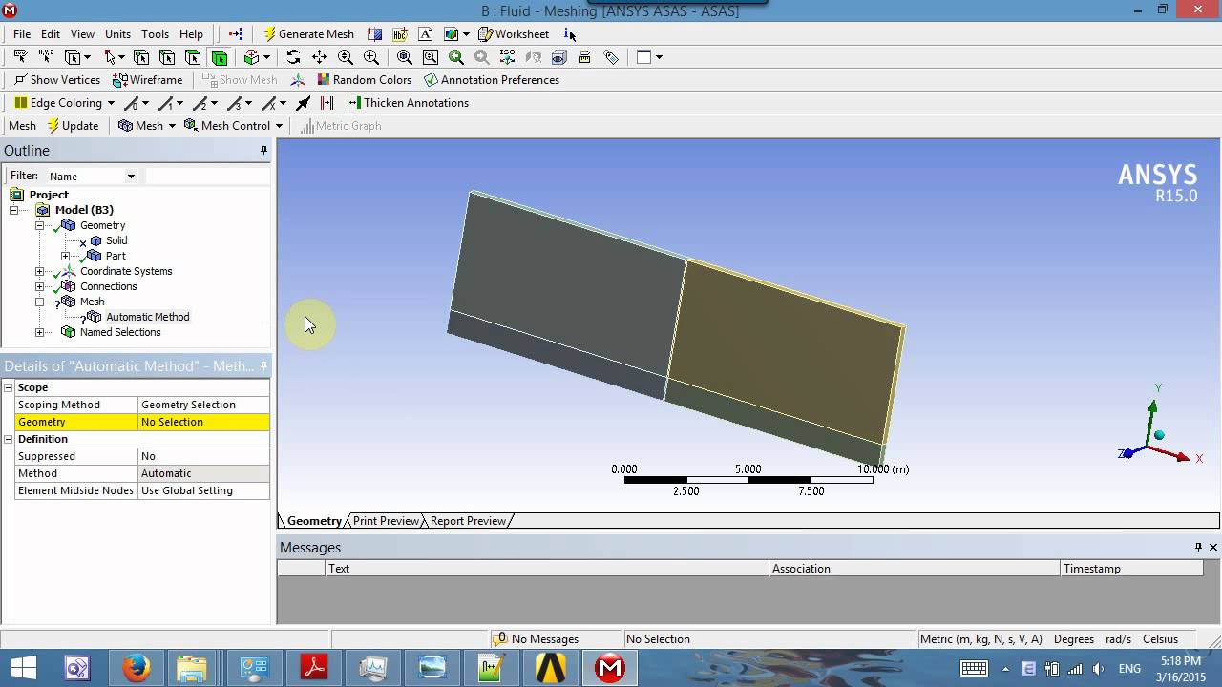Select the Pan tool
This screenshot has width=1222, height=687.
[319, 57]
